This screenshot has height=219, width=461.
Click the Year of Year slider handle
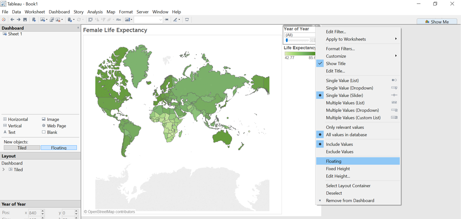(287, 40)
